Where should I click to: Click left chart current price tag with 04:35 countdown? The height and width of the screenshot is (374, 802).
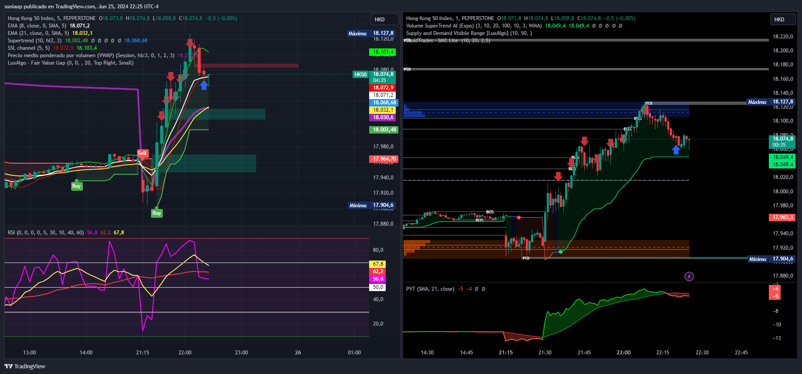383,77
